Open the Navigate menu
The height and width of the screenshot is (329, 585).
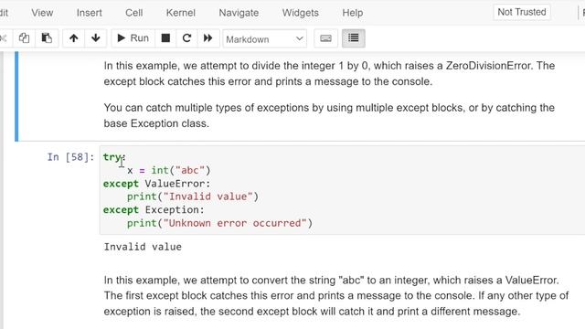pyautogui.click(x=239, y=13)
